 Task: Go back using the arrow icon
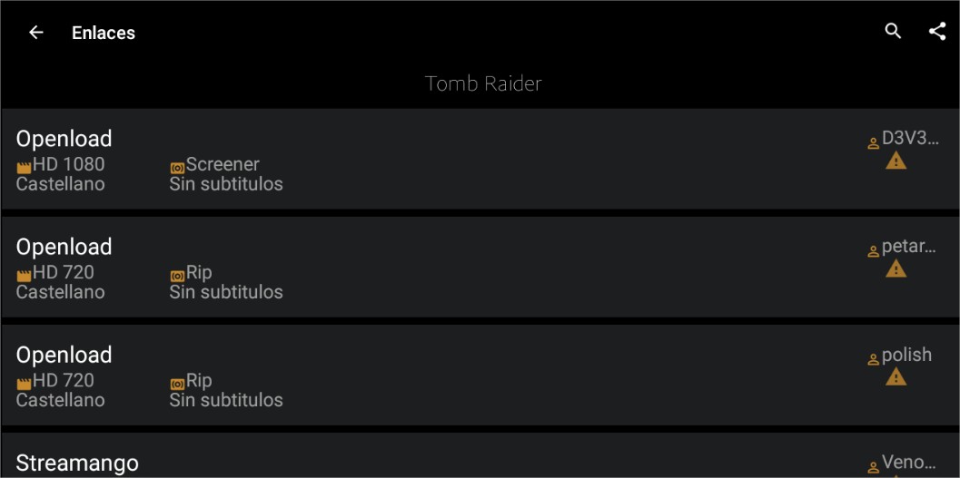click(36, 33)
